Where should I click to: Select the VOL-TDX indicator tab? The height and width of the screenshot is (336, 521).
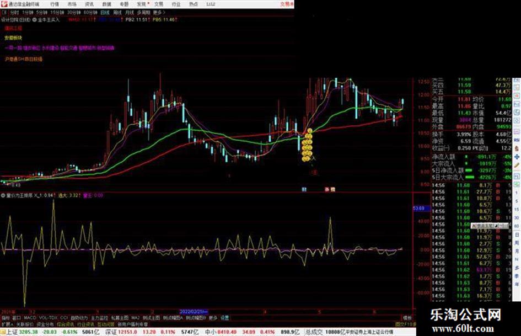click(x=49, y=318)
